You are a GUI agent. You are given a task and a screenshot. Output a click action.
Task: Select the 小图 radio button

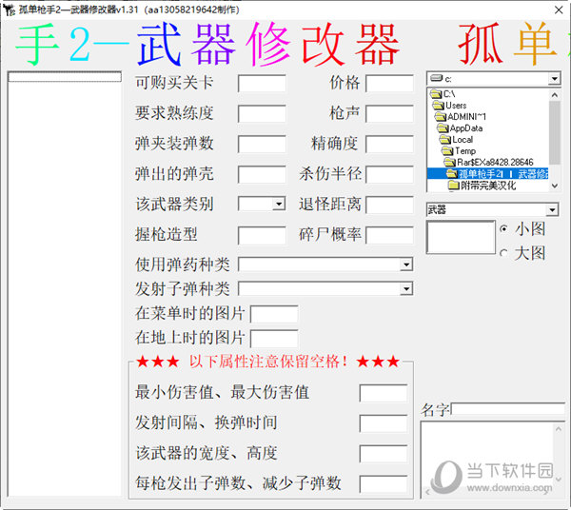pyautogui.click(x=504, y=229)
